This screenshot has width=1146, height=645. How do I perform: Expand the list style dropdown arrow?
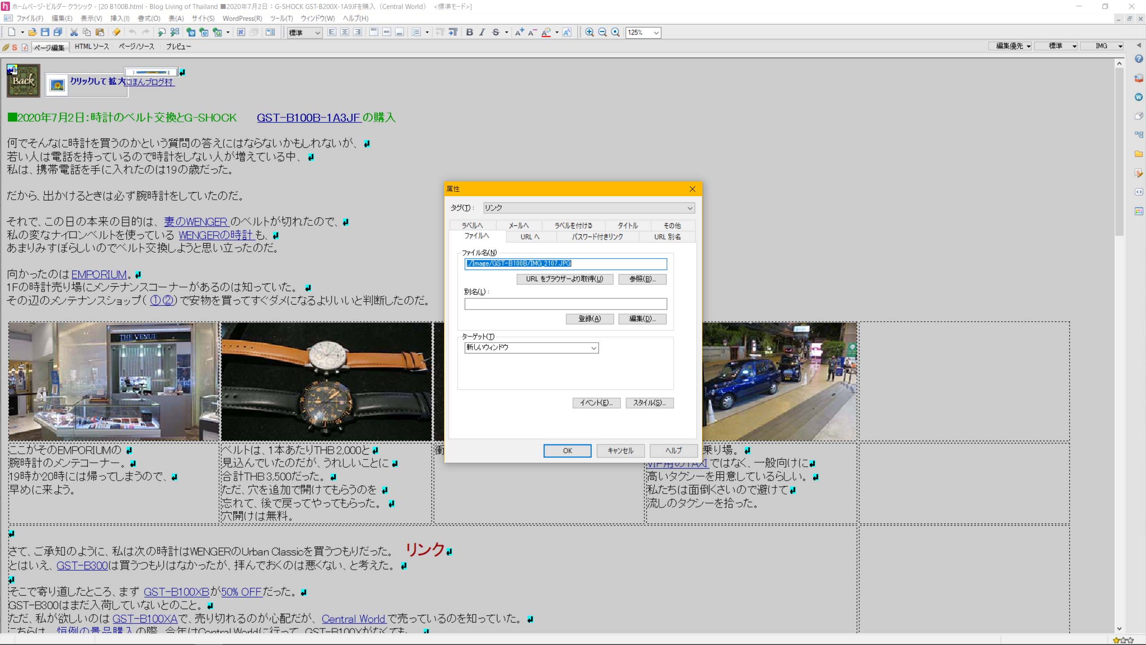coord(427,32)
